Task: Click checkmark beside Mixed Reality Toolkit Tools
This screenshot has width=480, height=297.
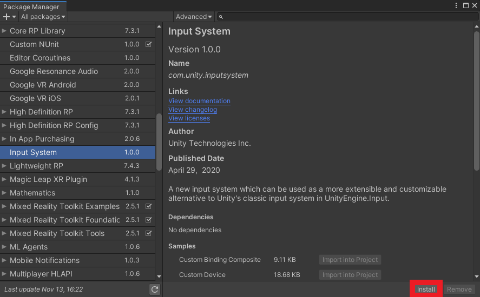Action: click(148, 233)
